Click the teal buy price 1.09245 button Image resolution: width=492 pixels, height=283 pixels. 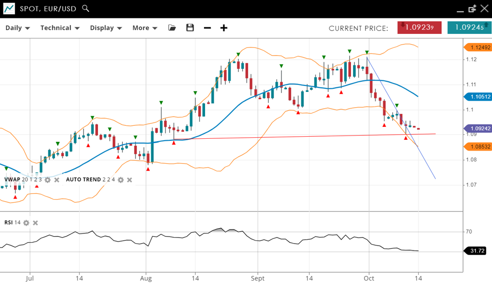[x=469, y=28]
